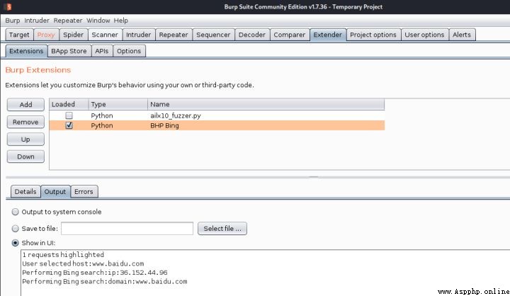This screenshot has width=510, height=296.
Task: Switch to the Spider tab
Action: pos(73,35)
